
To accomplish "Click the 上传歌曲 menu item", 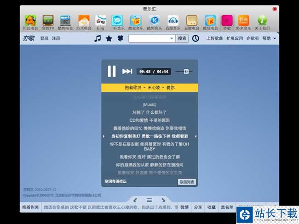I will tap(214, 39).
